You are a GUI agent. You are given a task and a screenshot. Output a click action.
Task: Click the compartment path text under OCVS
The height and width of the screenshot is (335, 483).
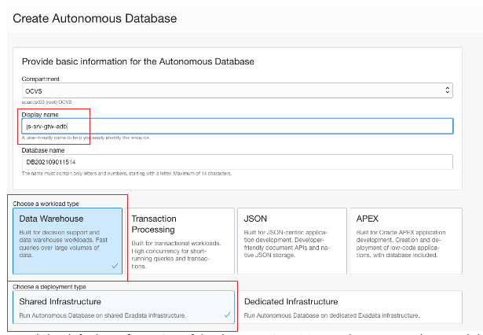[x=47, y=101]
